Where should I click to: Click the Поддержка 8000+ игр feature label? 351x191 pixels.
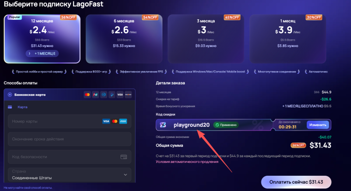(91, 72)
